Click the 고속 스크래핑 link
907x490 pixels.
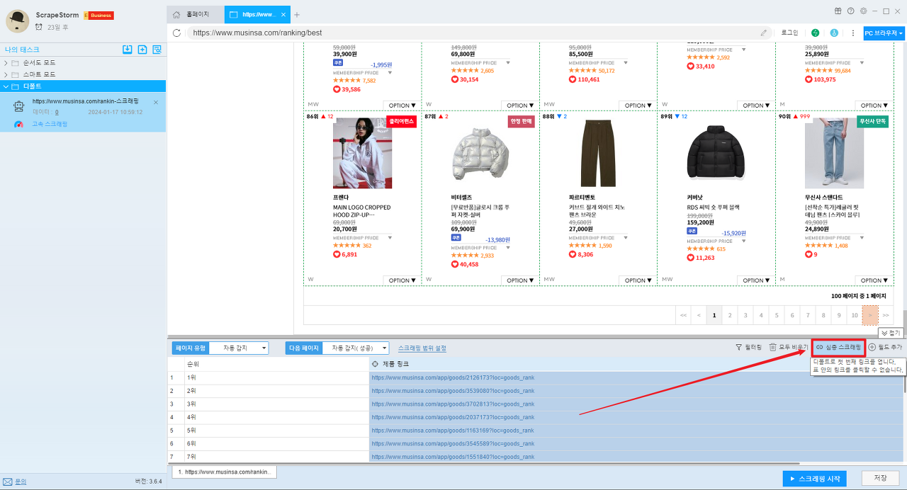pos(50,124)
